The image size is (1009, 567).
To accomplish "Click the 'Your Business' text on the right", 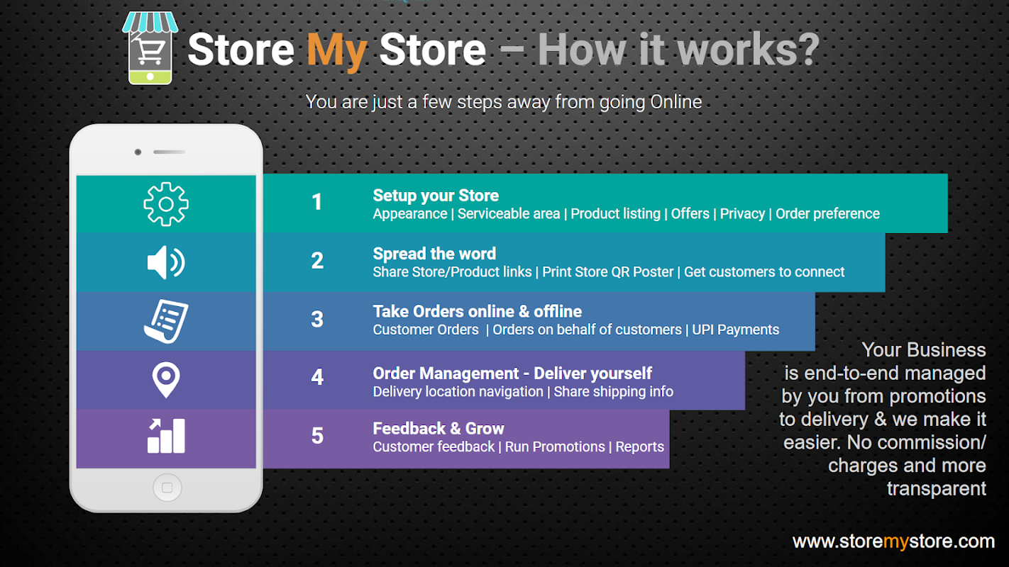I will coord(924,350).
